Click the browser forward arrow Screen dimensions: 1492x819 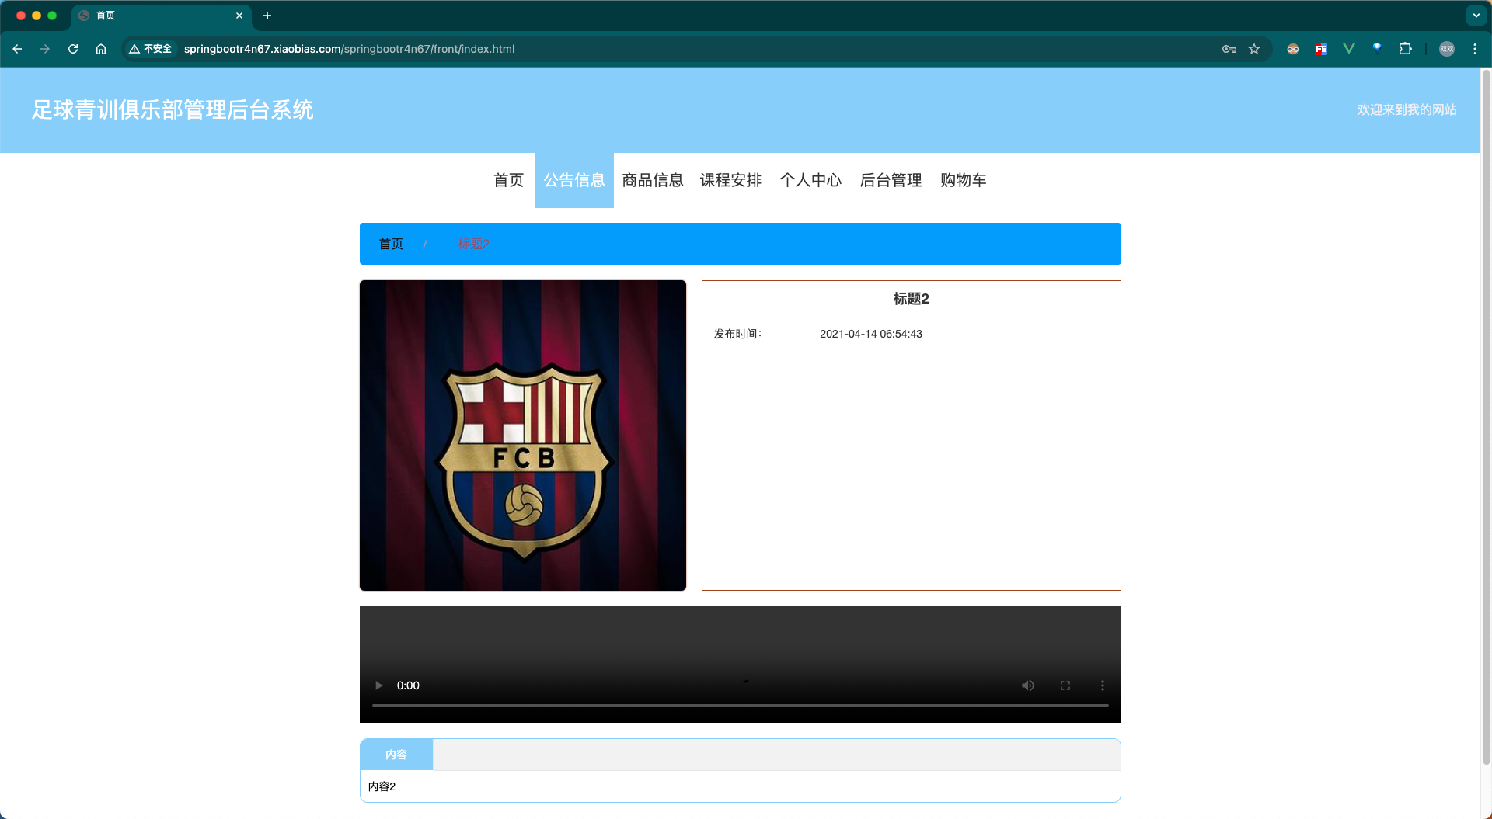coord(45,49)
